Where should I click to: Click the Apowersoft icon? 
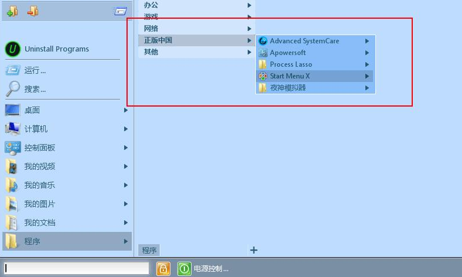point(263,53)
